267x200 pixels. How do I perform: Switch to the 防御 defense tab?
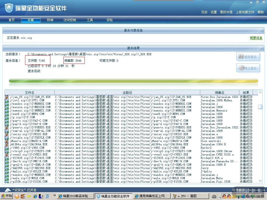[x=50, y=20]
